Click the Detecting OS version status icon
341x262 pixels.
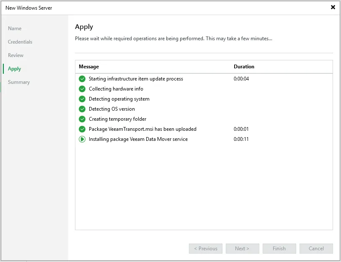[82, 109]
